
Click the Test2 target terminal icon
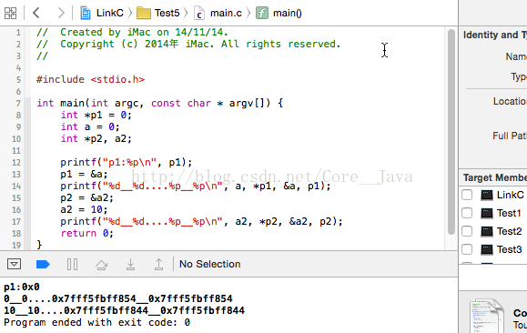487,231
